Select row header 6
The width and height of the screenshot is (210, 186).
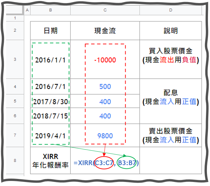[15, 116]
